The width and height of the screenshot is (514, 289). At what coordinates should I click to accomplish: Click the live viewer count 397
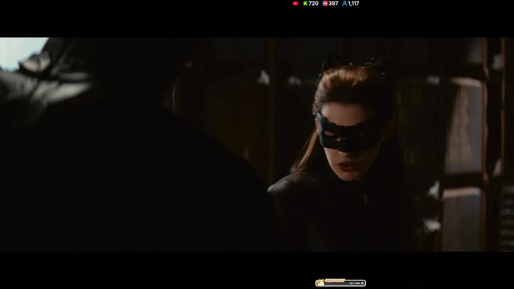pyautogui.click(x=333, y=3)
